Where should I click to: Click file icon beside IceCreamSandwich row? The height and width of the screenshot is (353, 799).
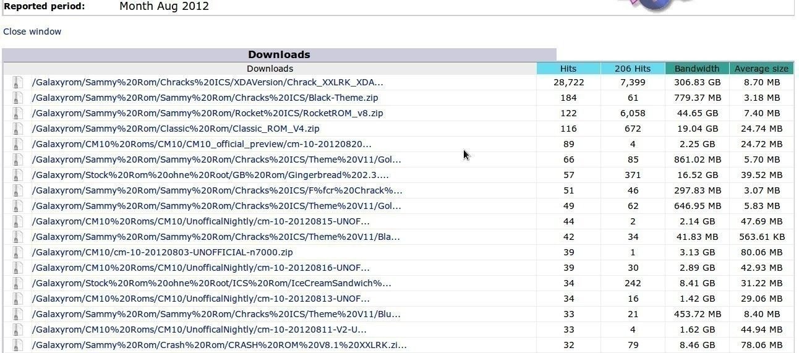click(x=17, y=283)
